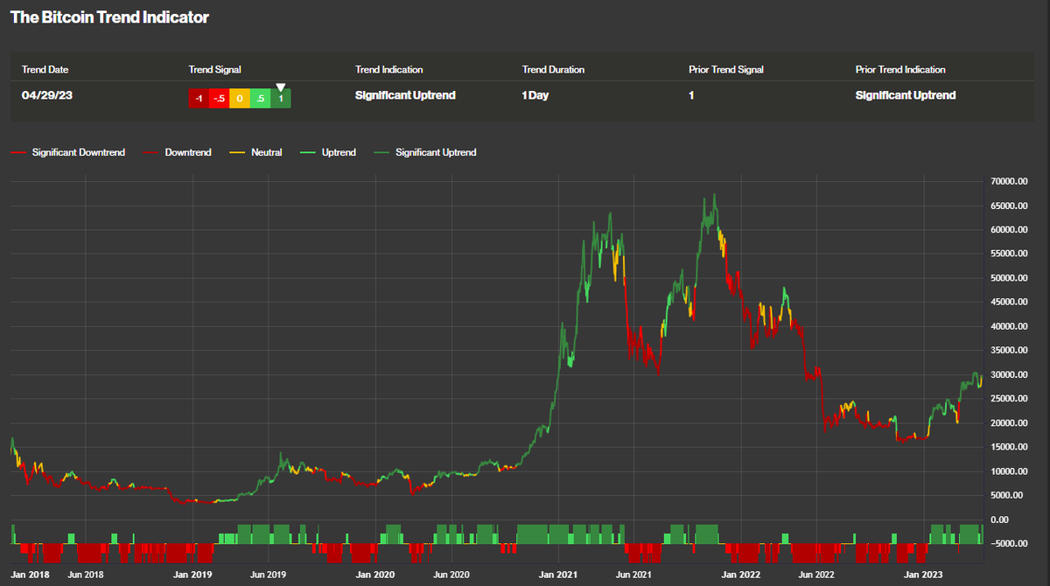Click the Jun 2018 label on the time axis
Image resolution: width=1050 pixels, height=586 pixels.
(86, 575)
